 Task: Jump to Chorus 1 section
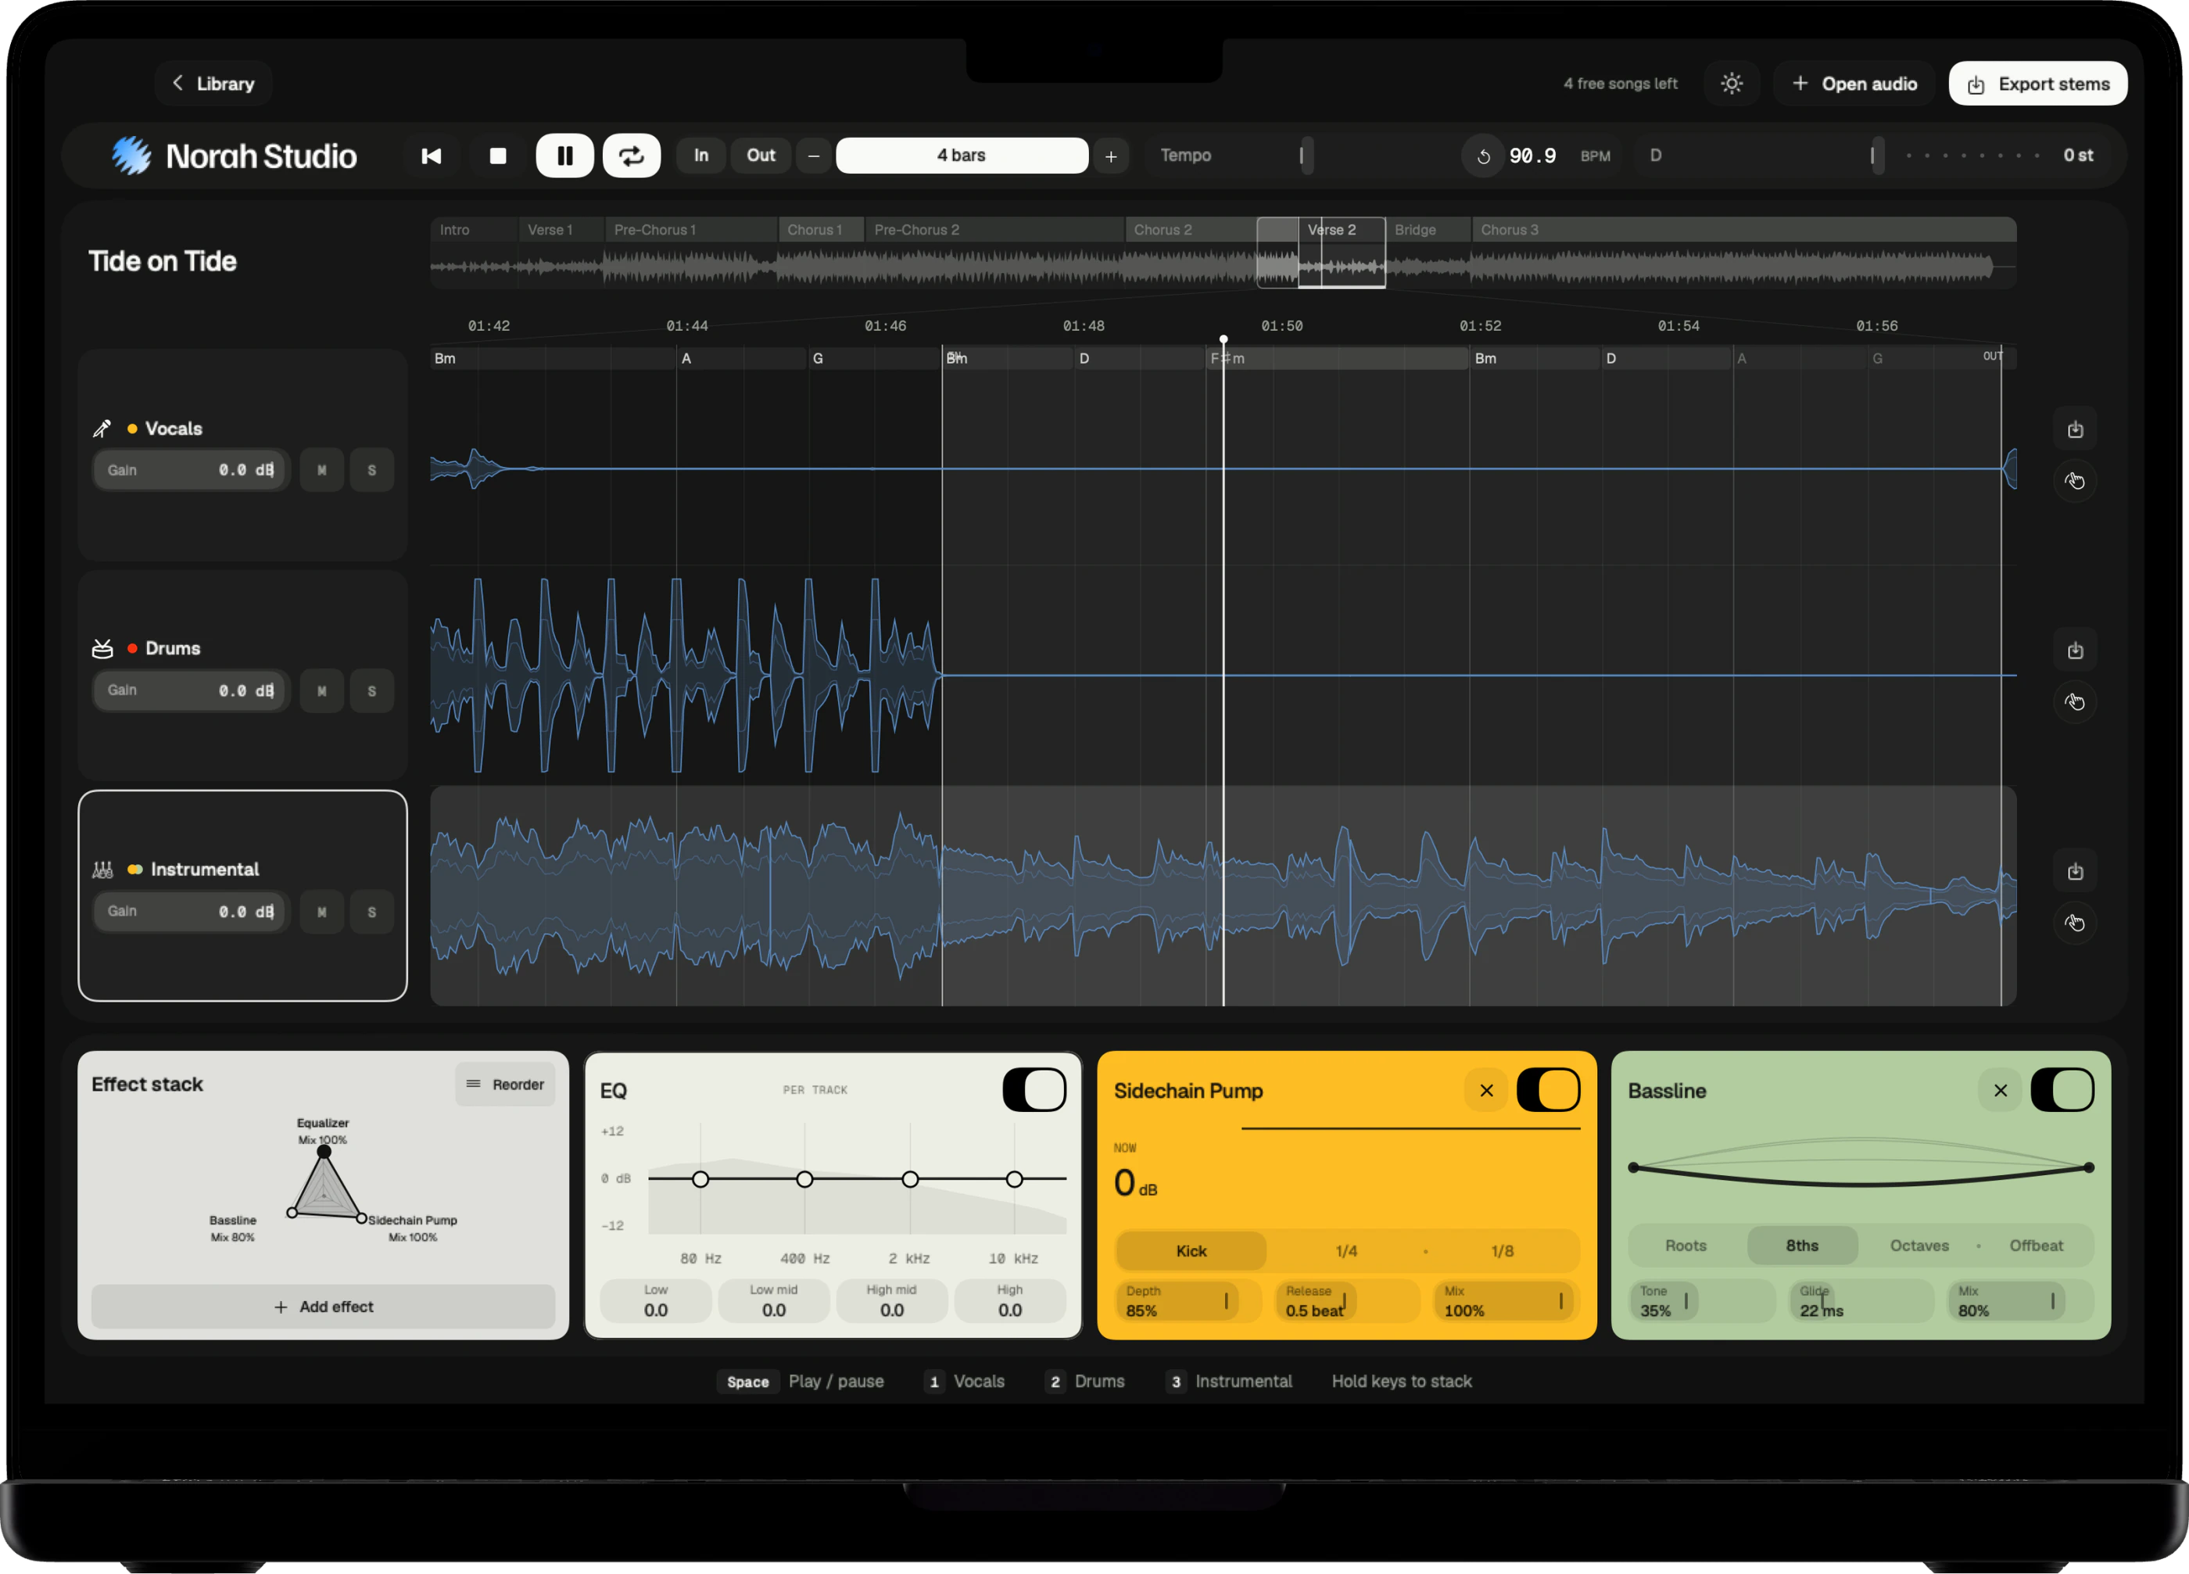pos(822,230)
